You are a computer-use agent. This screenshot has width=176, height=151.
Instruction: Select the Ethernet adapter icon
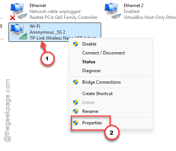[19, 11]
